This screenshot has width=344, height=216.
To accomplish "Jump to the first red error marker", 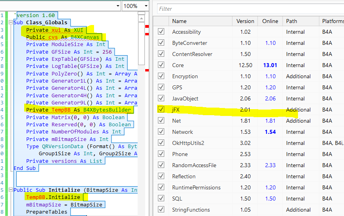I will coord(147,27).
